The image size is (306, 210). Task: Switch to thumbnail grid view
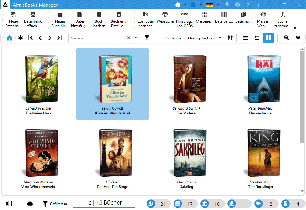click(269, 38)
